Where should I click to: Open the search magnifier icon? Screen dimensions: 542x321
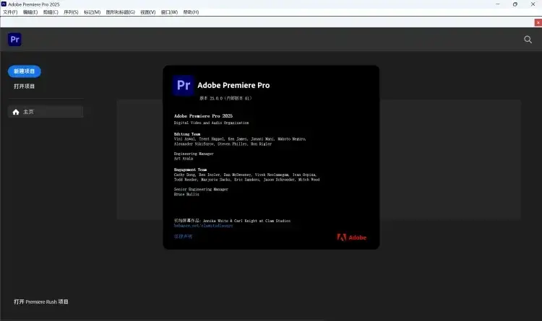pyautogui.click(x=528, y=40)
